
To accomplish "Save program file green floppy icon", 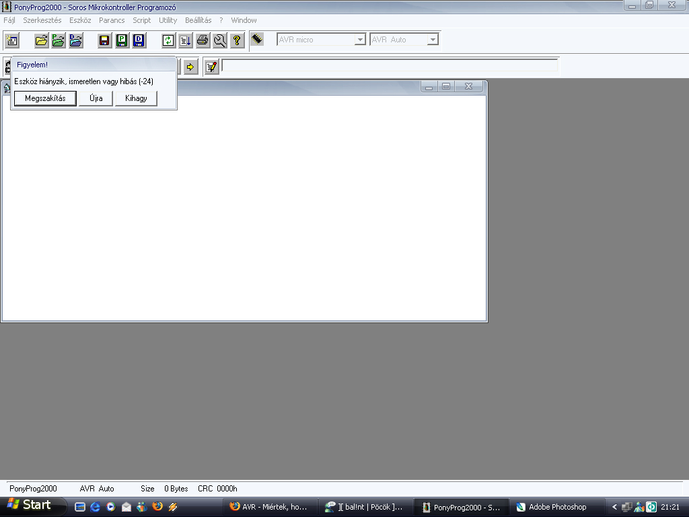I will tap(122, 40).
